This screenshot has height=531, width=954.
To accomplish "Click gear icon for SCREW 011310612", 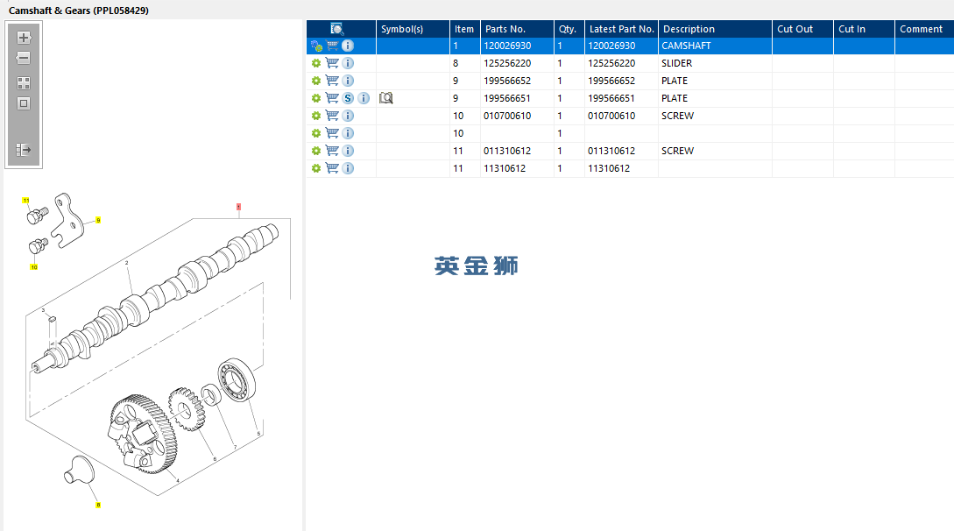I will 316,151.
